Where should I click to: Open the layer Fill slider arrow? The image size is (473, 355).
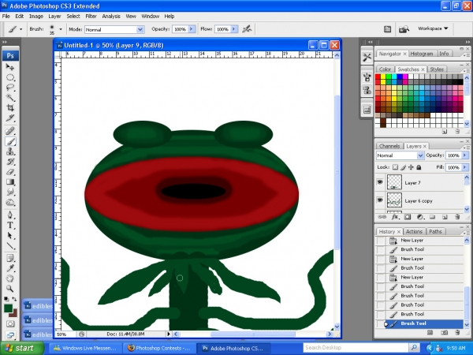(465, 167)
